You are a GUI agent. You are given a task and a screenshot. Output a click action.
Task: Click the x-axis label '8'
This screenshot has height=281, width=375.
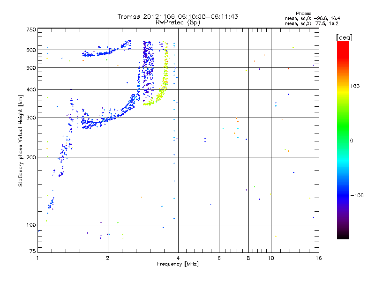pos(248,258)
